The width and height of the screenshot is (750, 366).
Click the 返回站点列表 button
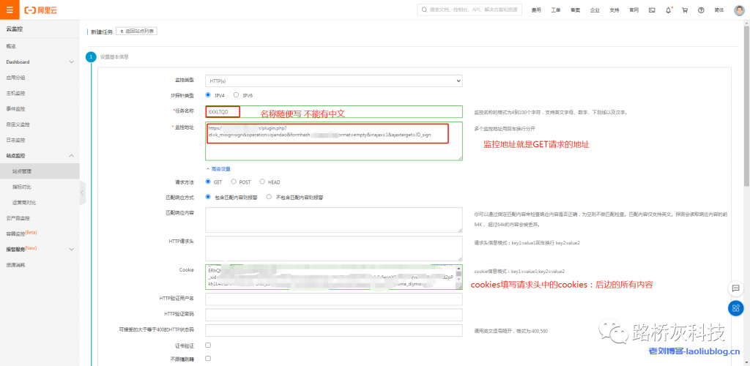(x=136, y=31)
